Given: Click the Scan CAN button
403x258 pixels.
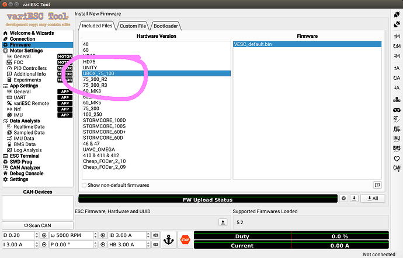Looking at the screenshot, I should (x=37, y=225).
